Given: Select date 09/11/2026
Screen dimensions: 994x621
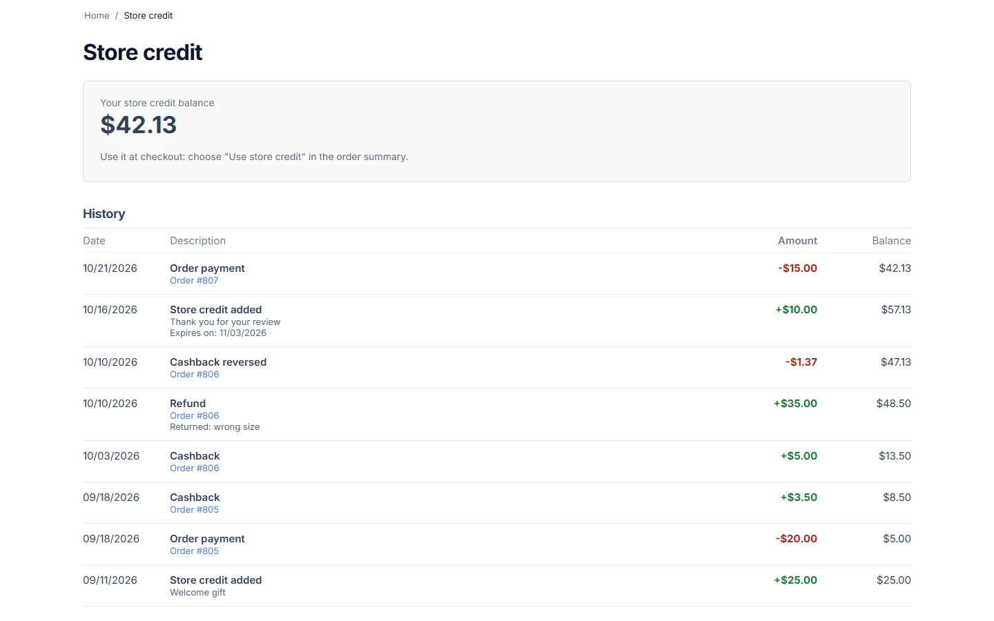Looking at the screenshot, I should 110,580.
